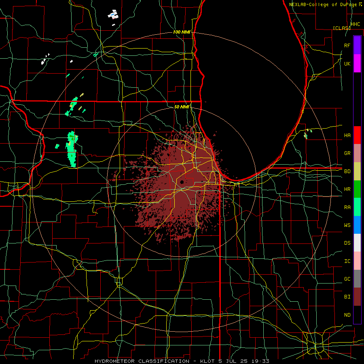Click the white DS legend swatch

(x=357, y=243)
